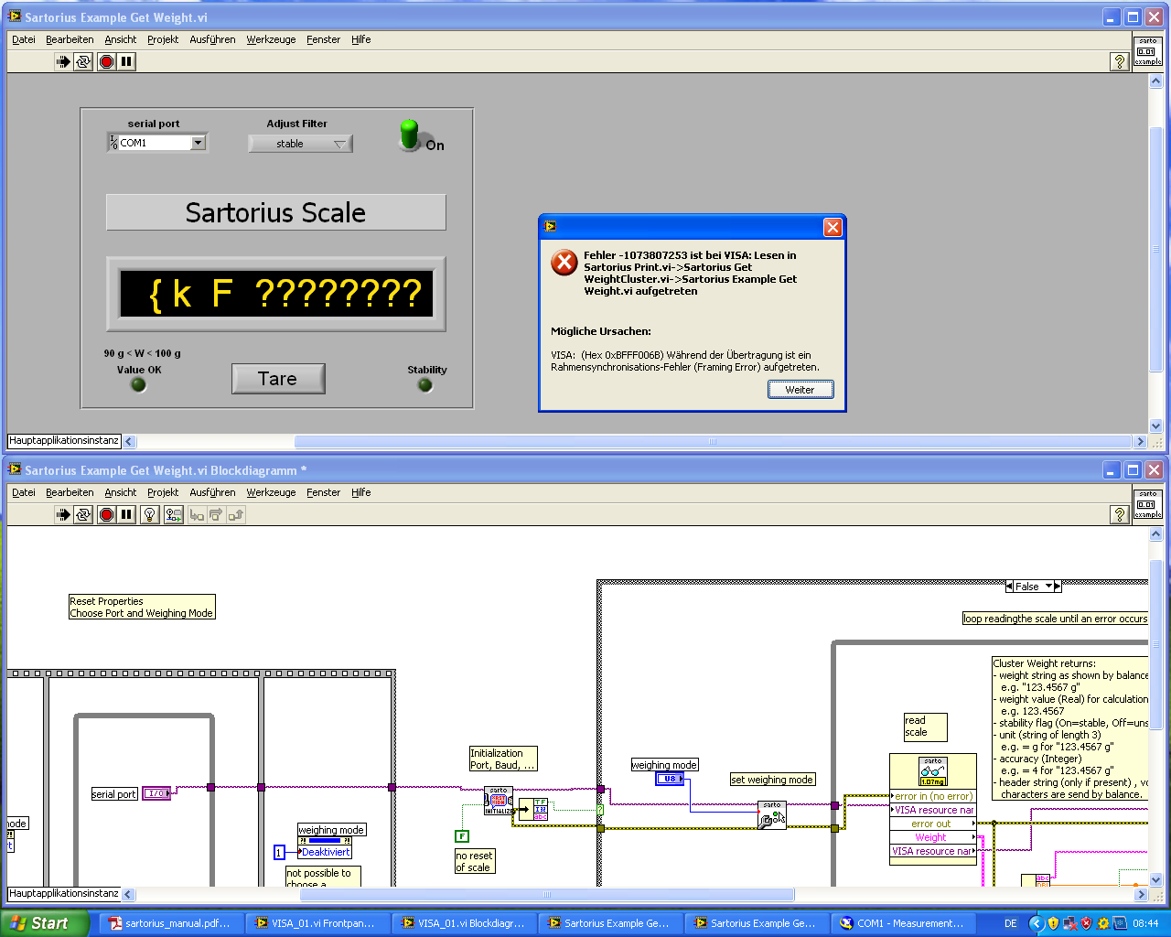This screenshot has width=1171, height=937.
Task: Click the front panel vertical scrollbar thumb
Action: 1155,249
